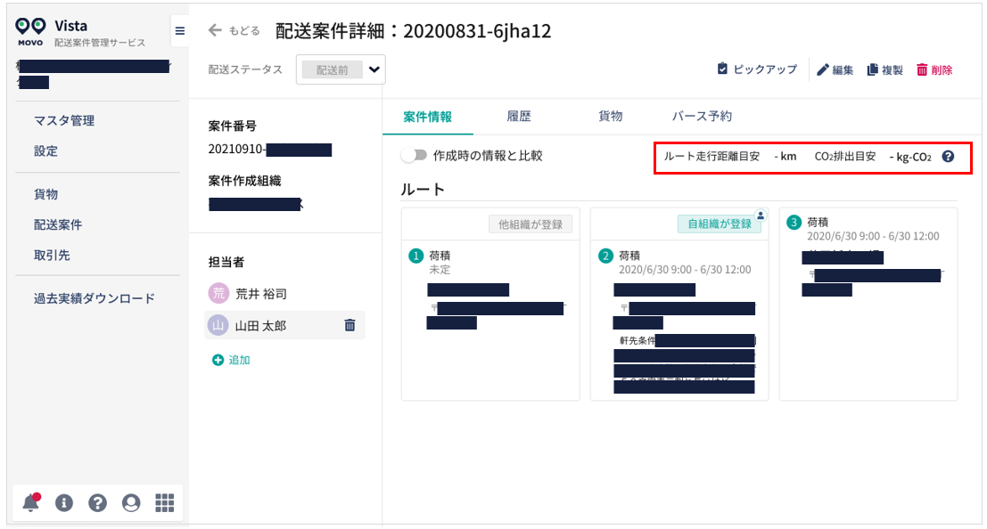Click the CO2 help question badge

coord(948,156)
